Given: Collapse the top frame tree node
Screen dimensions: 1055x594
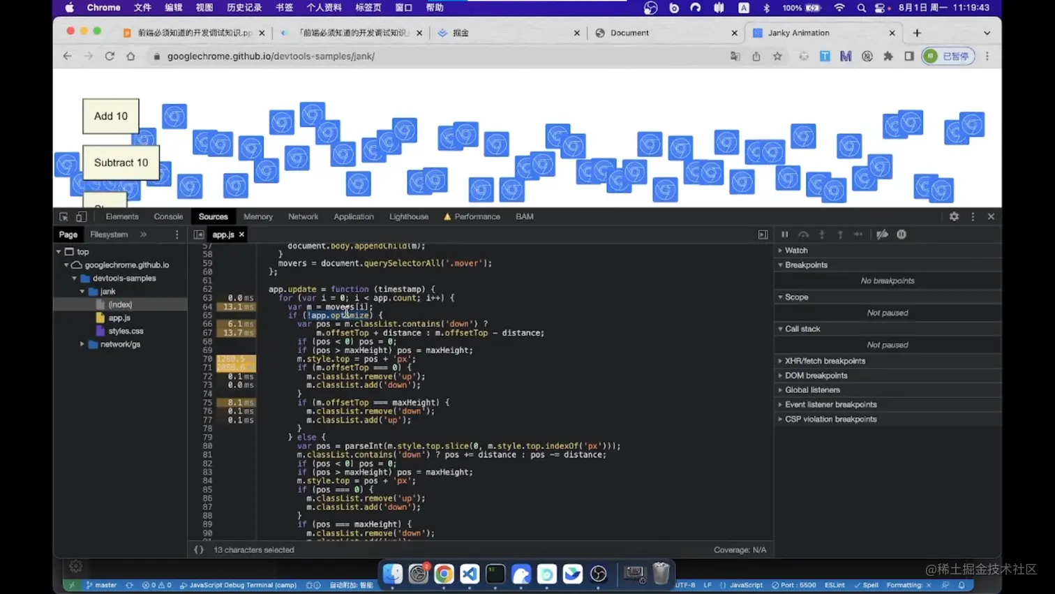Looking at the screenshot, I should click(59, 252).
